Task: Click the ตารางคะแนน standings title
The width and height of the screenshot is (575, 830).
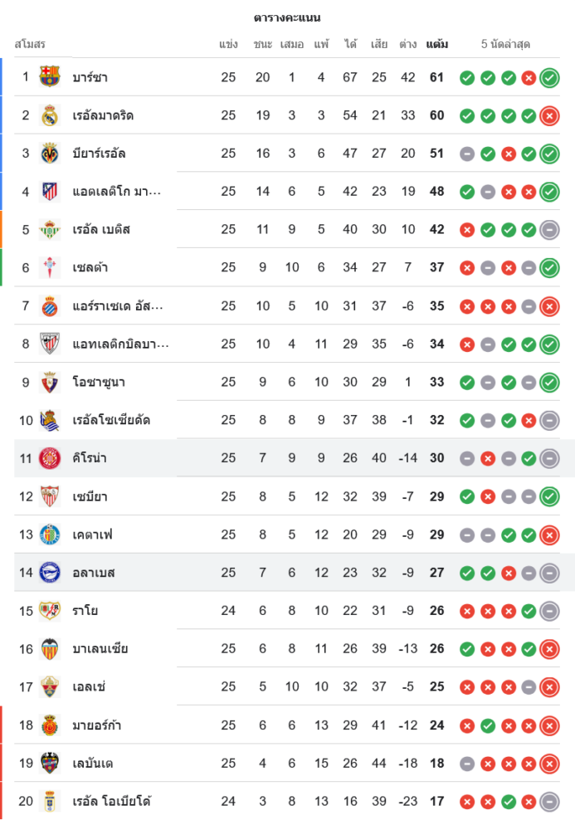Action: pos(287,17)
